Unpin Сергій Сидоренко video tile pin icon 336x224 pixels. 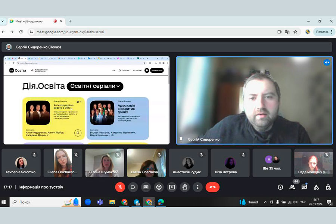pyautogui.click(x=181, y=140)
